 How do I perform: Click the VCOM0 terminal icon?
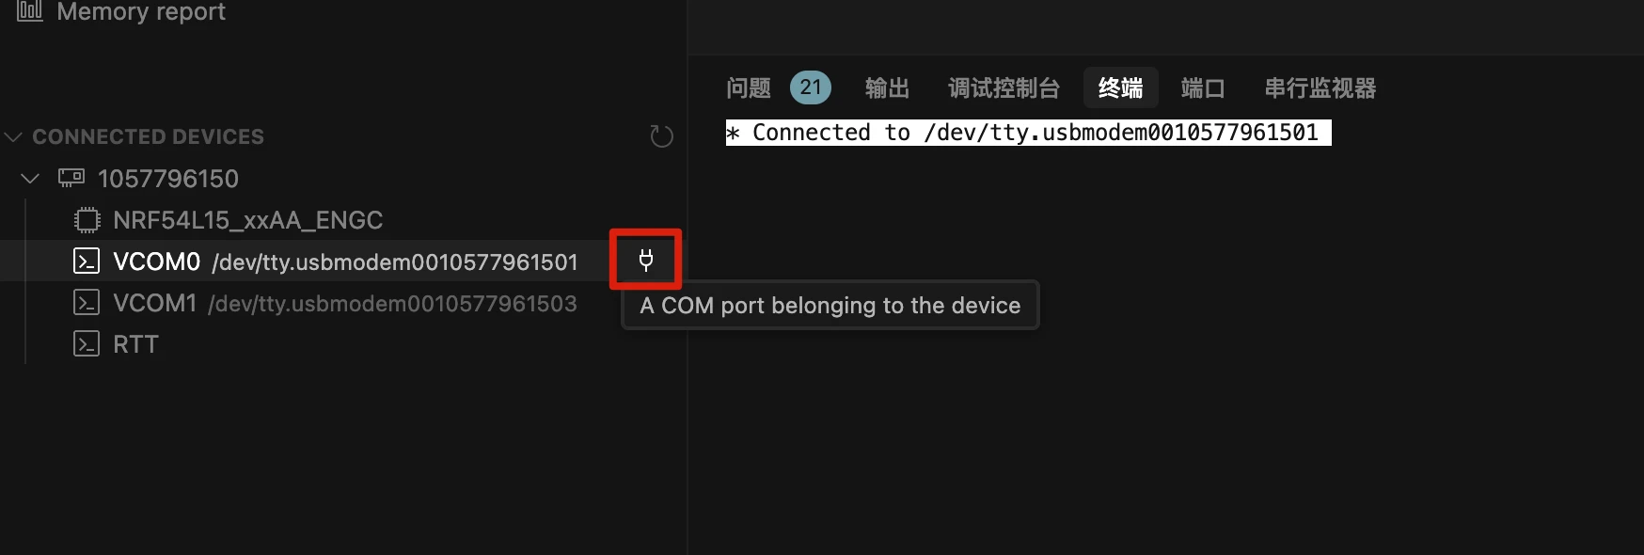pyautogui.click(x=87, y=262)
